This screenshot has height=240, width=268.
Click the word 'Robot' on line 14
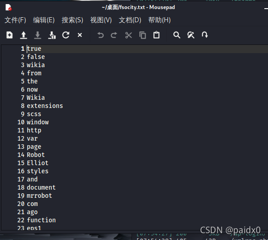[x=36, y=155]
